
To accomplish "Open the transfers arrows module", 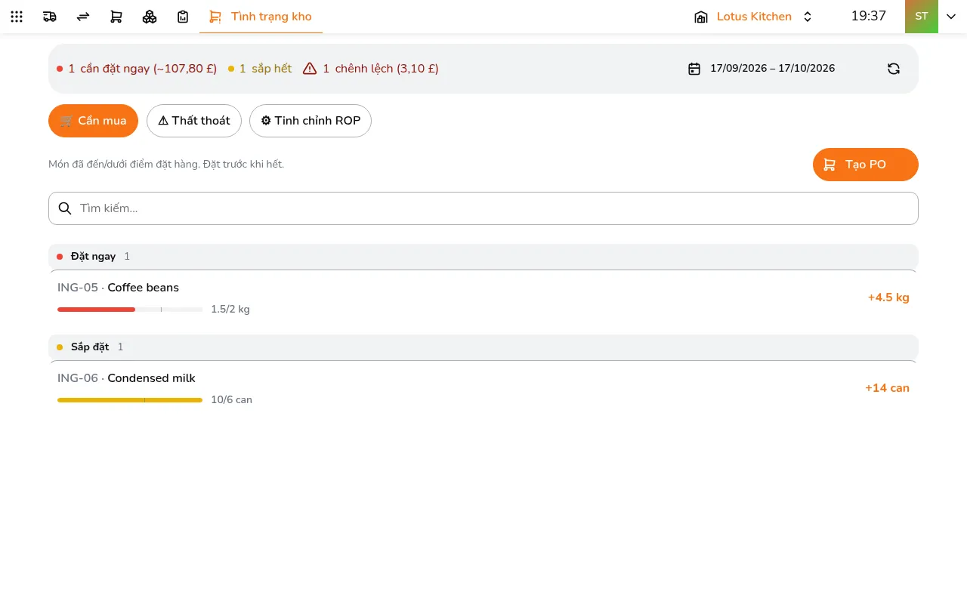I will (x=83, y=17).
